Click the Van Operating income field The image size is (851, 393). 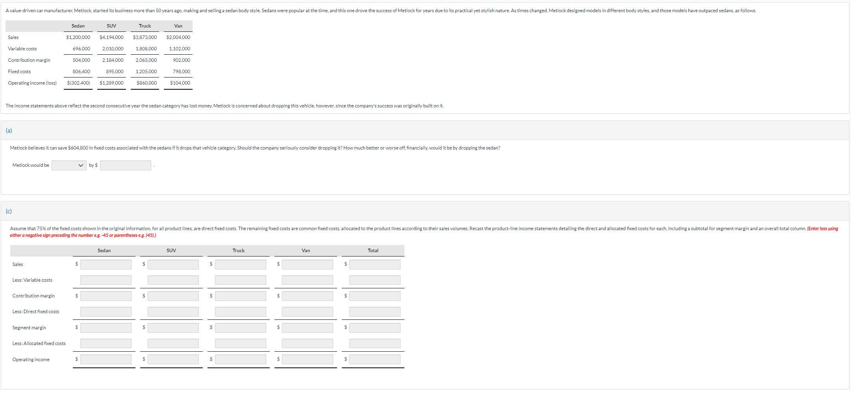pos(308,360)
